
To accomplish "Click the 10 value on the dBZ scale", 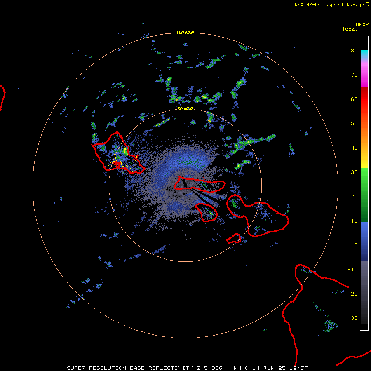I will pyautogui.click(x=354, y=221).
